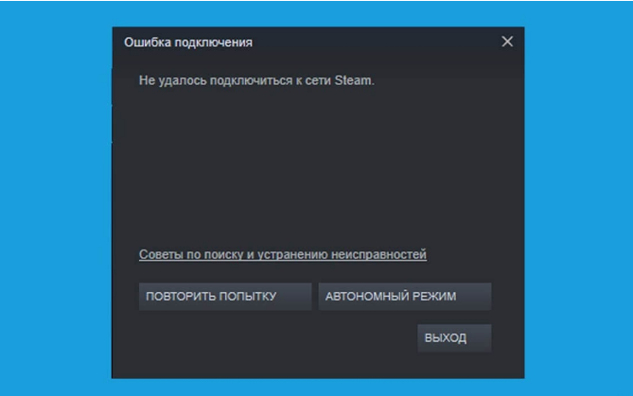Click the word Steam in the error message
The width and height of the screenshot is (633, 396).
point(352,80)
